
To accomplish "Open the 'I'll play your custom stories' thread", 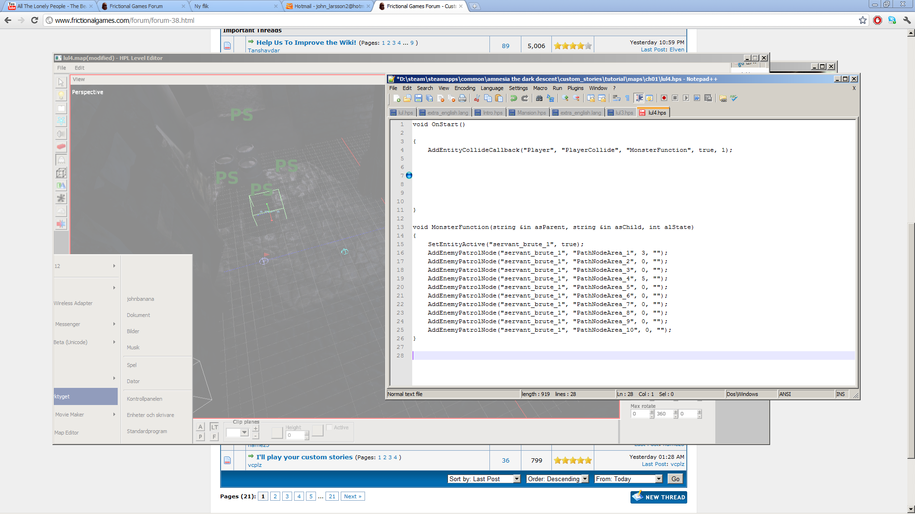I will (x=304, y=457).
